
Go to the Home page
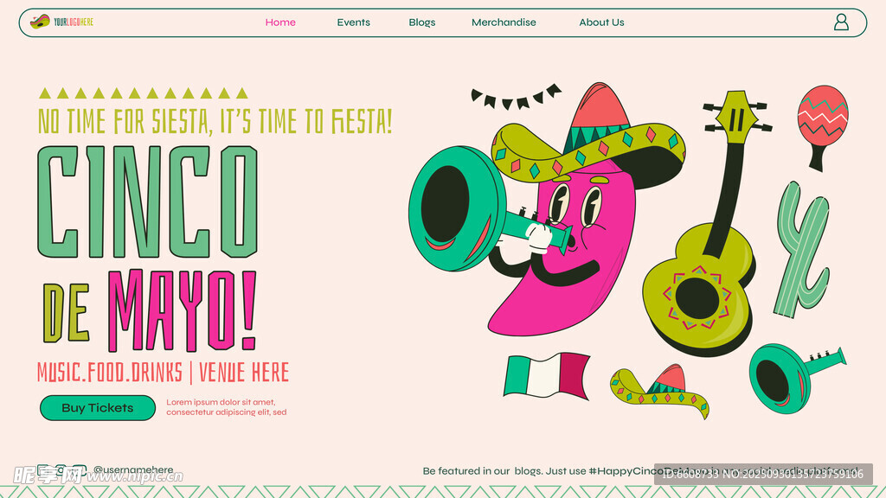pos(280,22)
